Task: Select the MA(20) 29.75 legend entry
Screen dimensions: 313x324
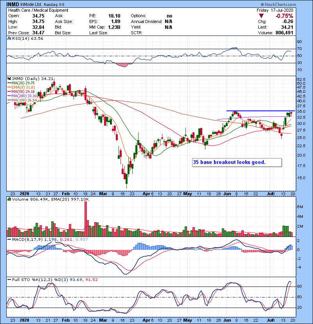Action: click(x=21, y=83)
